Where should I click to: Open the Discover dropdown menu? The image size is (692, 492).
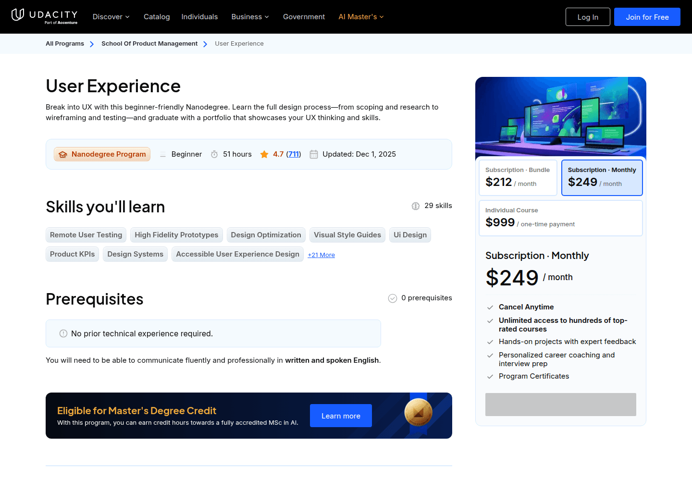[x=111, y=17]
